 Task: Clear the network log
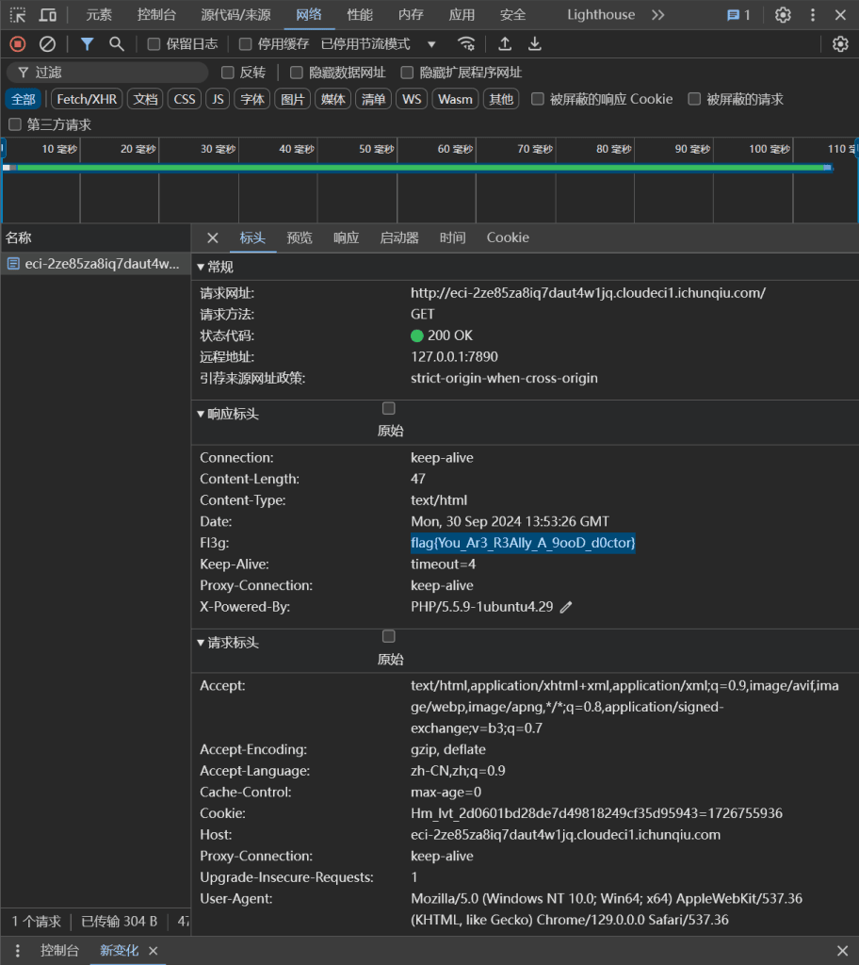point(47,44)
